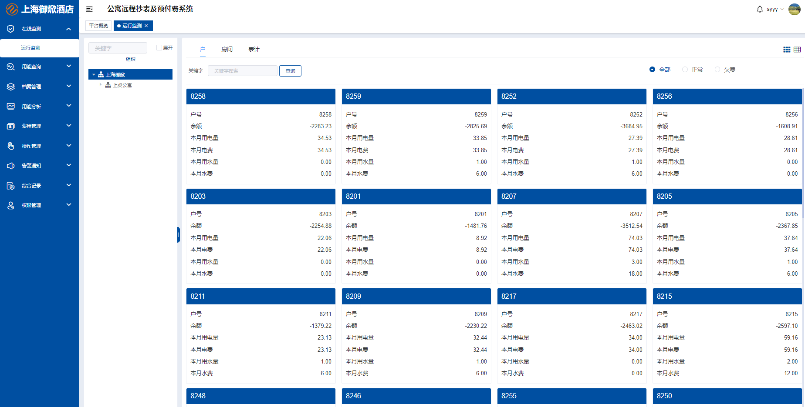The image size is (805, 407).
Task: Click the notification bell icon
Action: pyautogui.click(x=760, y=9)
